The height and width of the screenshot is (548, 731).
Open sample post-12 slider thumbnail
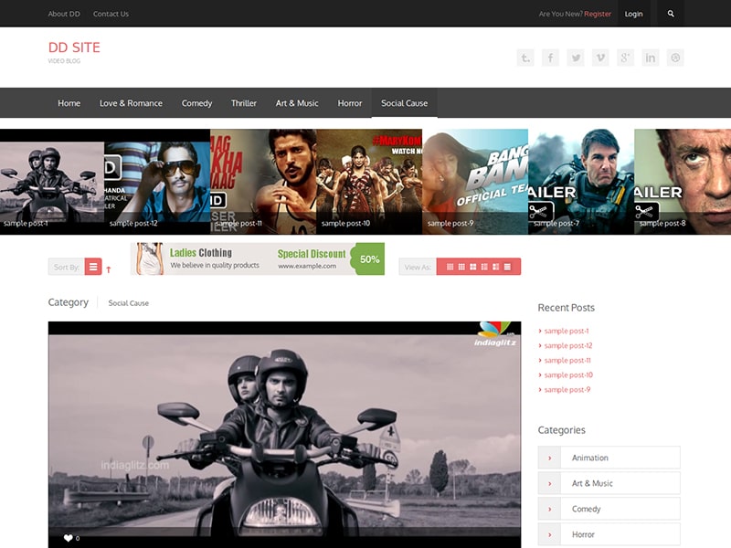pos(157,182)
